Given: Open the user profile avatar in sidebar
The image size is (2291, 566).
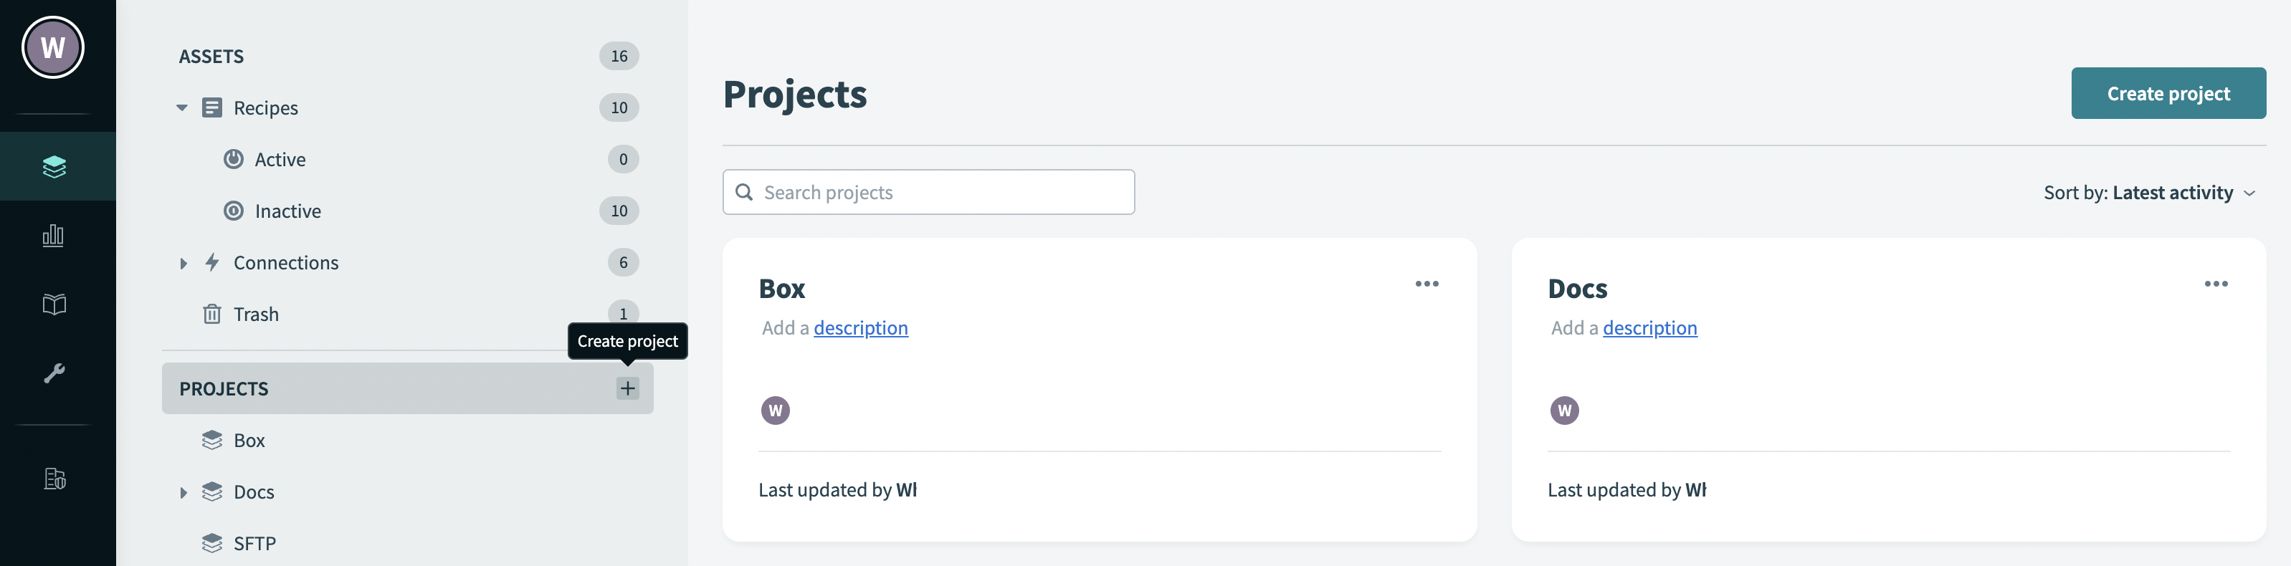Looking at the screenshot, I should point(53,48).
